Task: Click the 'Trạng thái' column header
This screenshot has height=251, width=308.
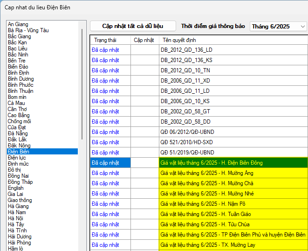Action: click(x=110, y=40)
